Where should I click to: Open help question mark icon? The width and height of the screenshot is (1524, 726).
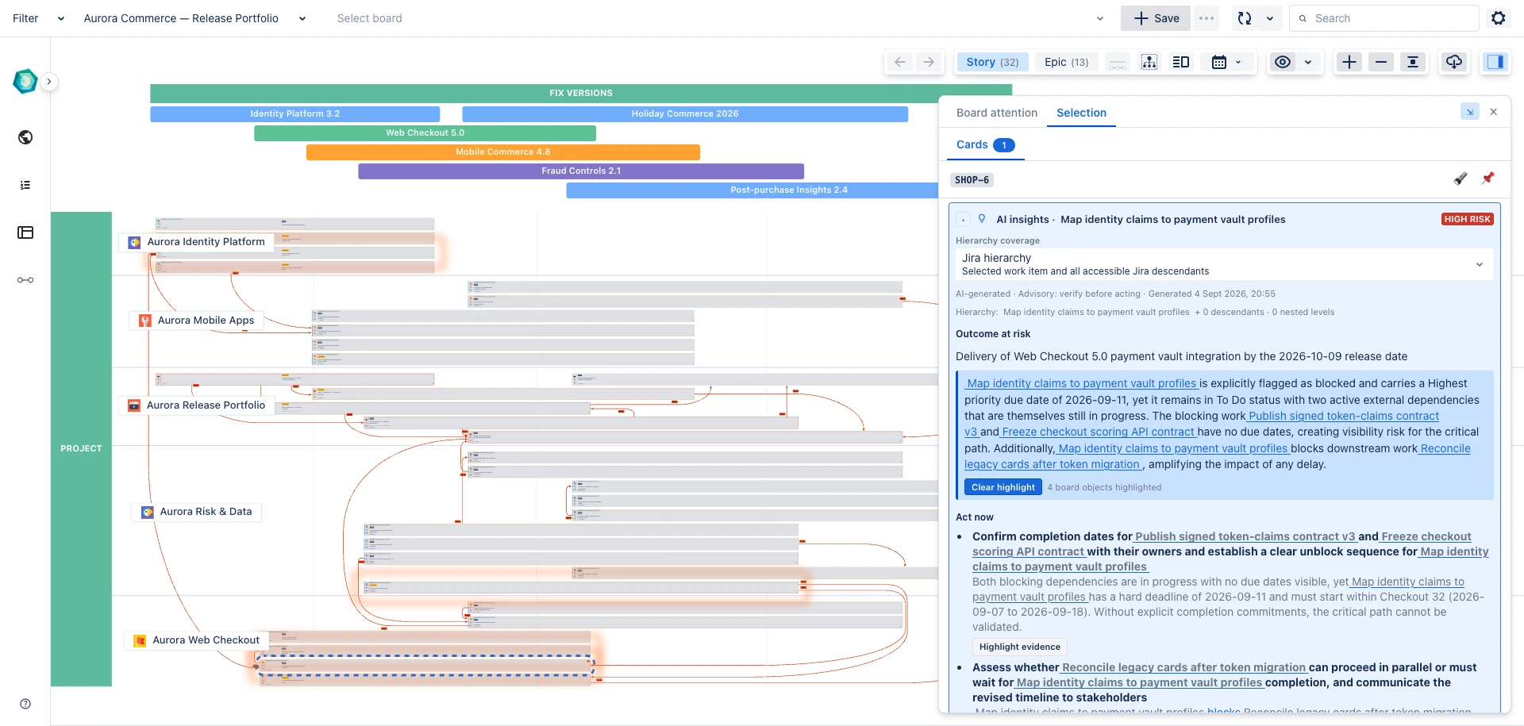(x=25, y=704)
